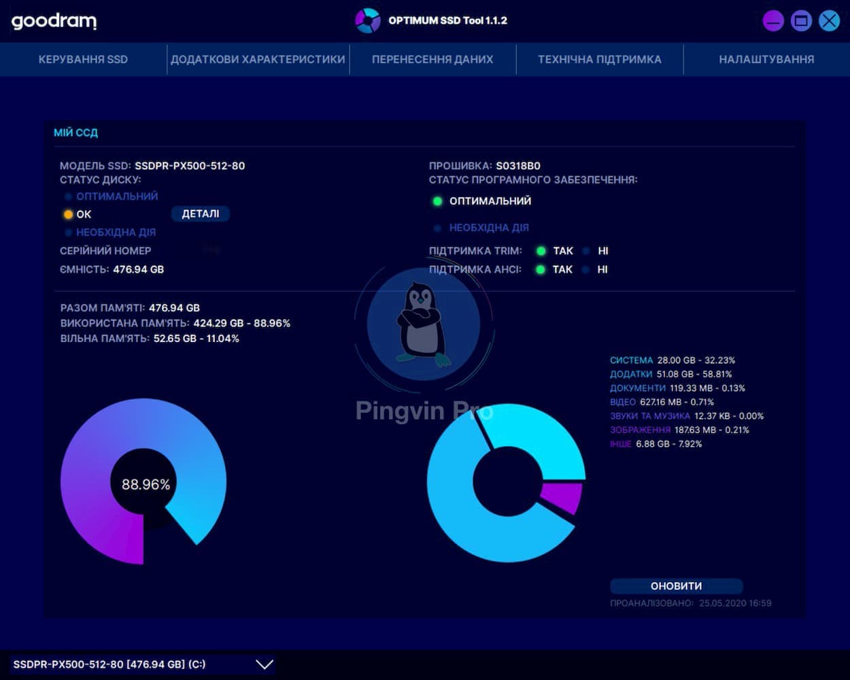
Task: Click ПРОАНАЛІЗОВАНО 25.05.2020 timestamp
Action: pos(691,603)
